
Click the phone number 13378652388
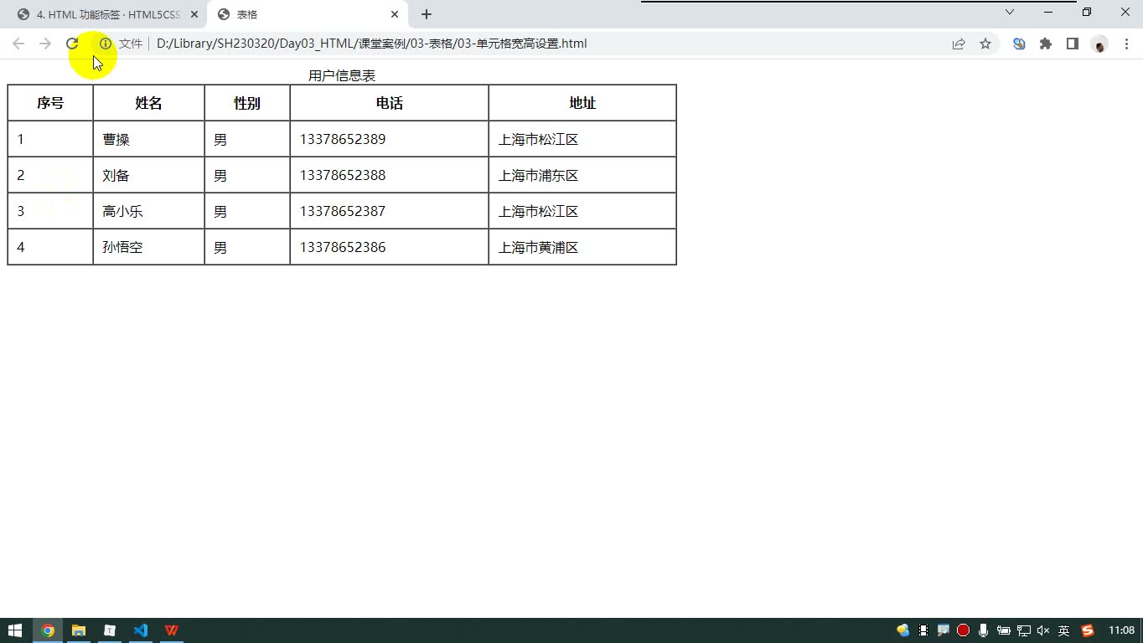tap(343, 175)
